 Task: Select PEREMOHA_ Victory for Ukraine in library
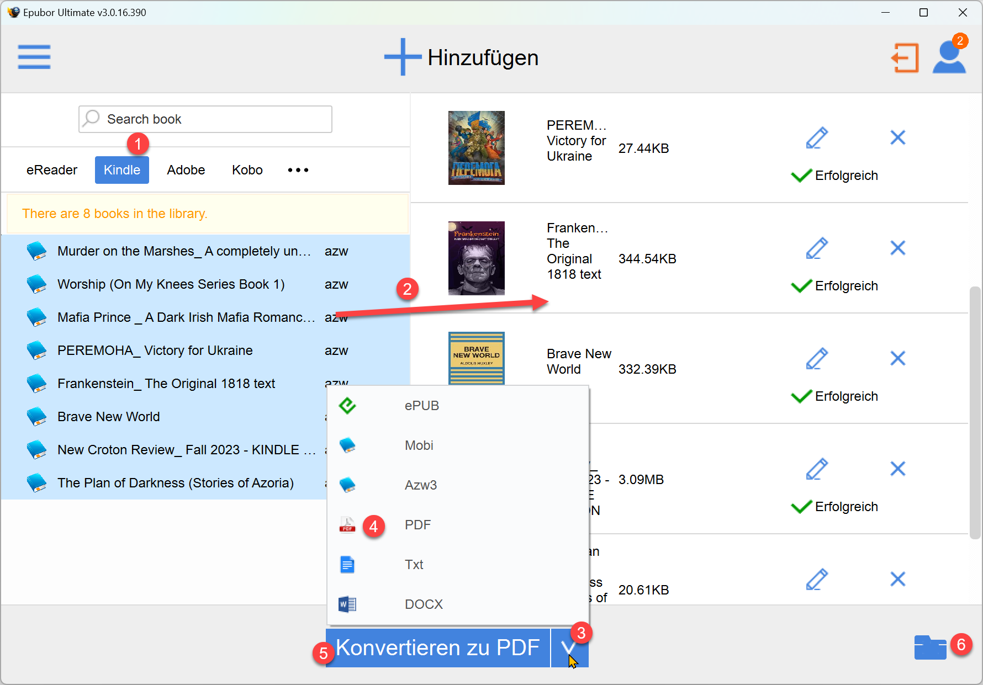click(x=205, y=351)
